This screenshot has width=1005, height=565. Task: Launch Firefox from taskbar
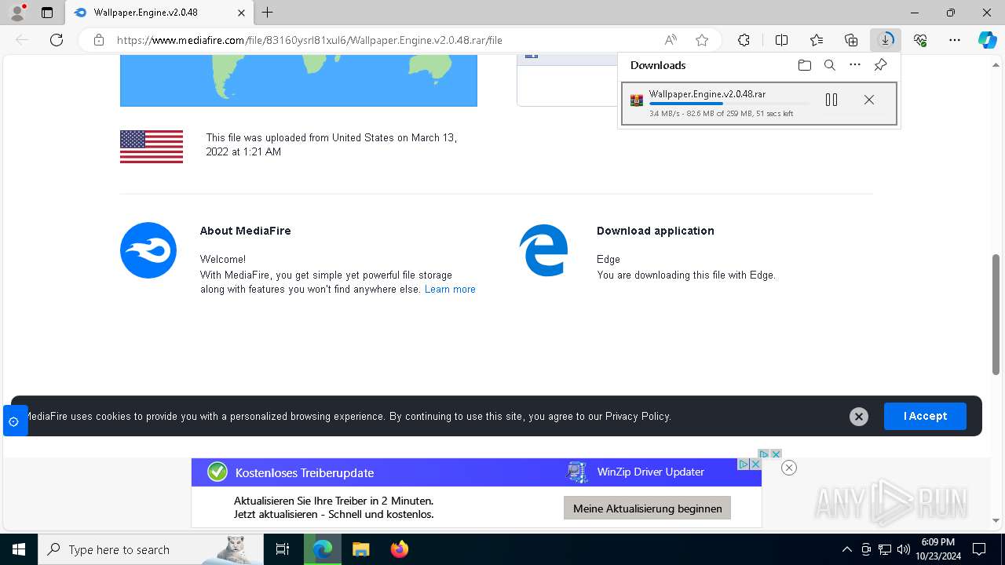400,549
